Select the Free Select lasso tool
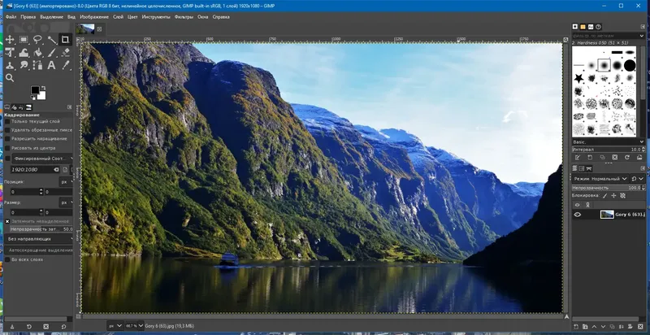The height and width of the screenshot is (335, 650). (x=37, y=40)
